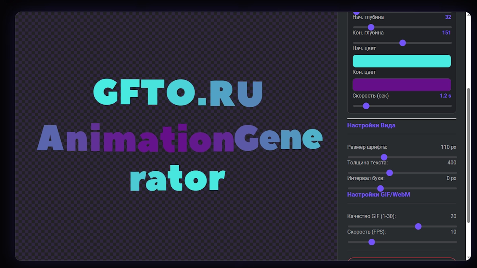Click the settings panel vertical scrollbar
The image size is (477, 268).
pyautogui.click(x=468, y=155)
